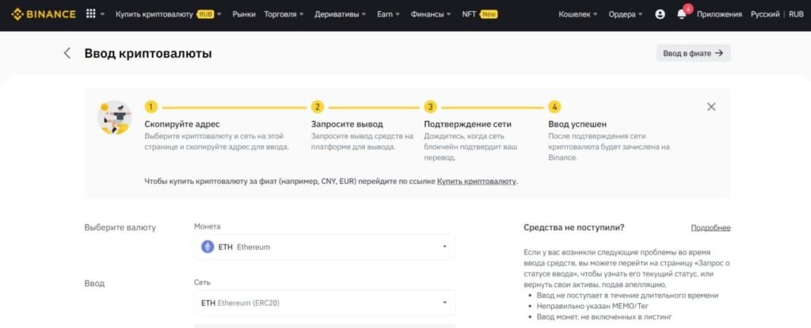Click the notification count badge
Viewport: 811px width, 328px height.
click(x=688, y=9)
